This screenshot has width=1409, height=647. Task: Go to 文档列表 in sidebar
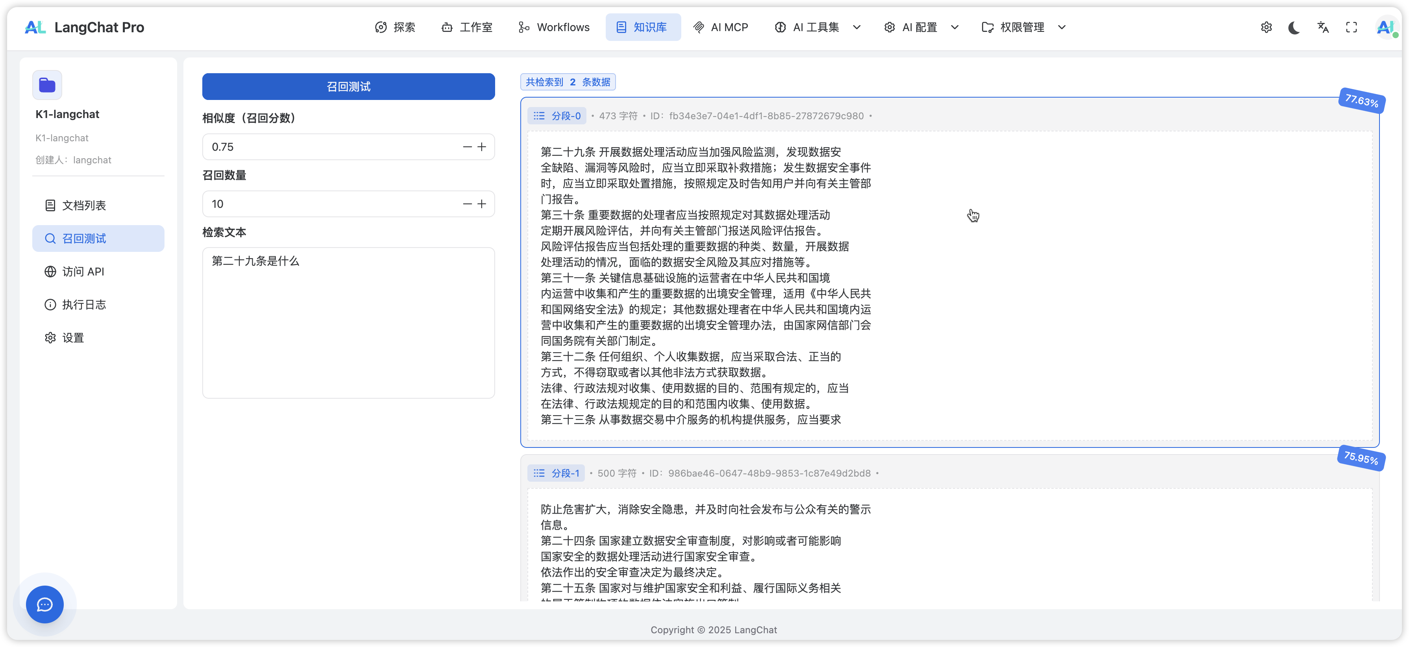pos(84,206)
